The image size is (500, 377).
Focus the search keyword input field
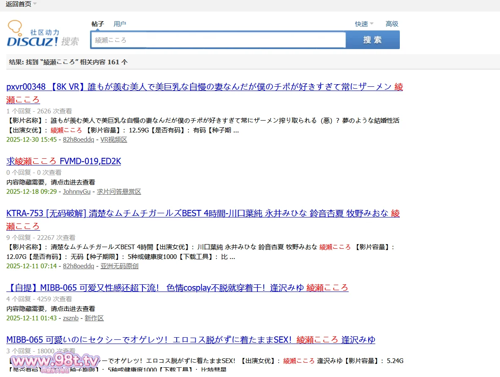[x=218, y=40]
